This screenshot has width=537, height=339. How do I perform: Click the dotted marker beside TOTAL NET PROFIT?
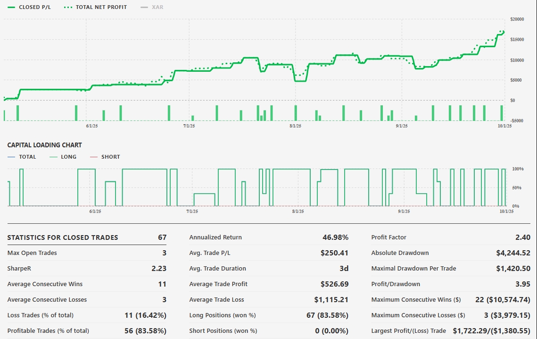[68, 7]
